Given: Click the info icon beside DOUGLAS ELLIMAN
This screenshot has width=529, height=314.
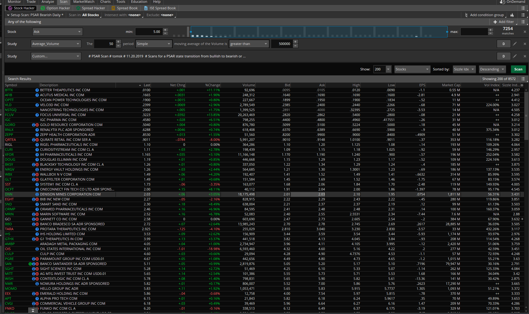Looking at the screenshot, I should pos(37,159).
